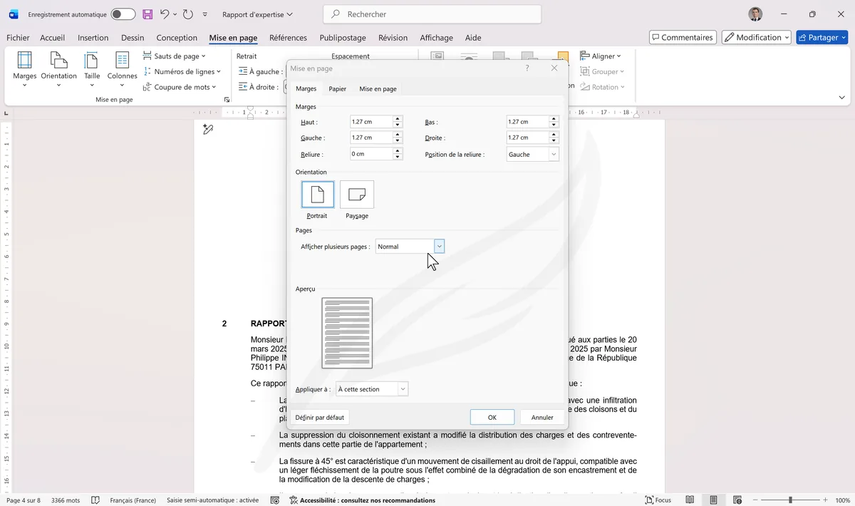
Task: Open the Aligner tool
Action: (x=601, y=56)
